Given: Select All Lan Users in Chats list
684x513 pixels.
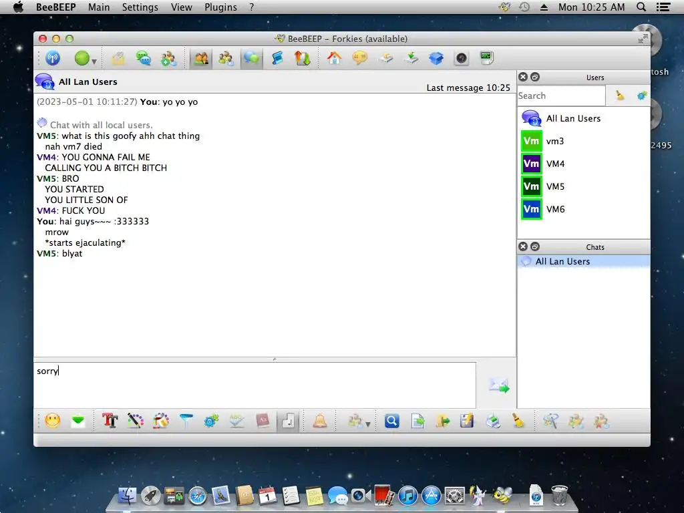Looking at the screenshot, I should [584, 261].
